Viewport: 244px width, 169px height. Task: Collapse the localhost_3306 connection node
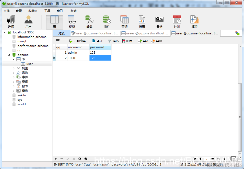(x=4, y=32)
